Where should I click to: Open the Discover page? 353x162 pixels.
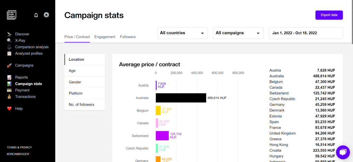point(22,34)
